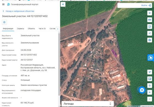Zoom out on the map
This screenshot has width=154, height=107.
point(150,99)
